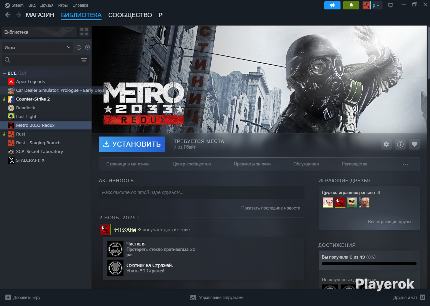Screen dimensions: 430x306
Task: Click the Deadlock game icon
Action: tap(11, 108)
